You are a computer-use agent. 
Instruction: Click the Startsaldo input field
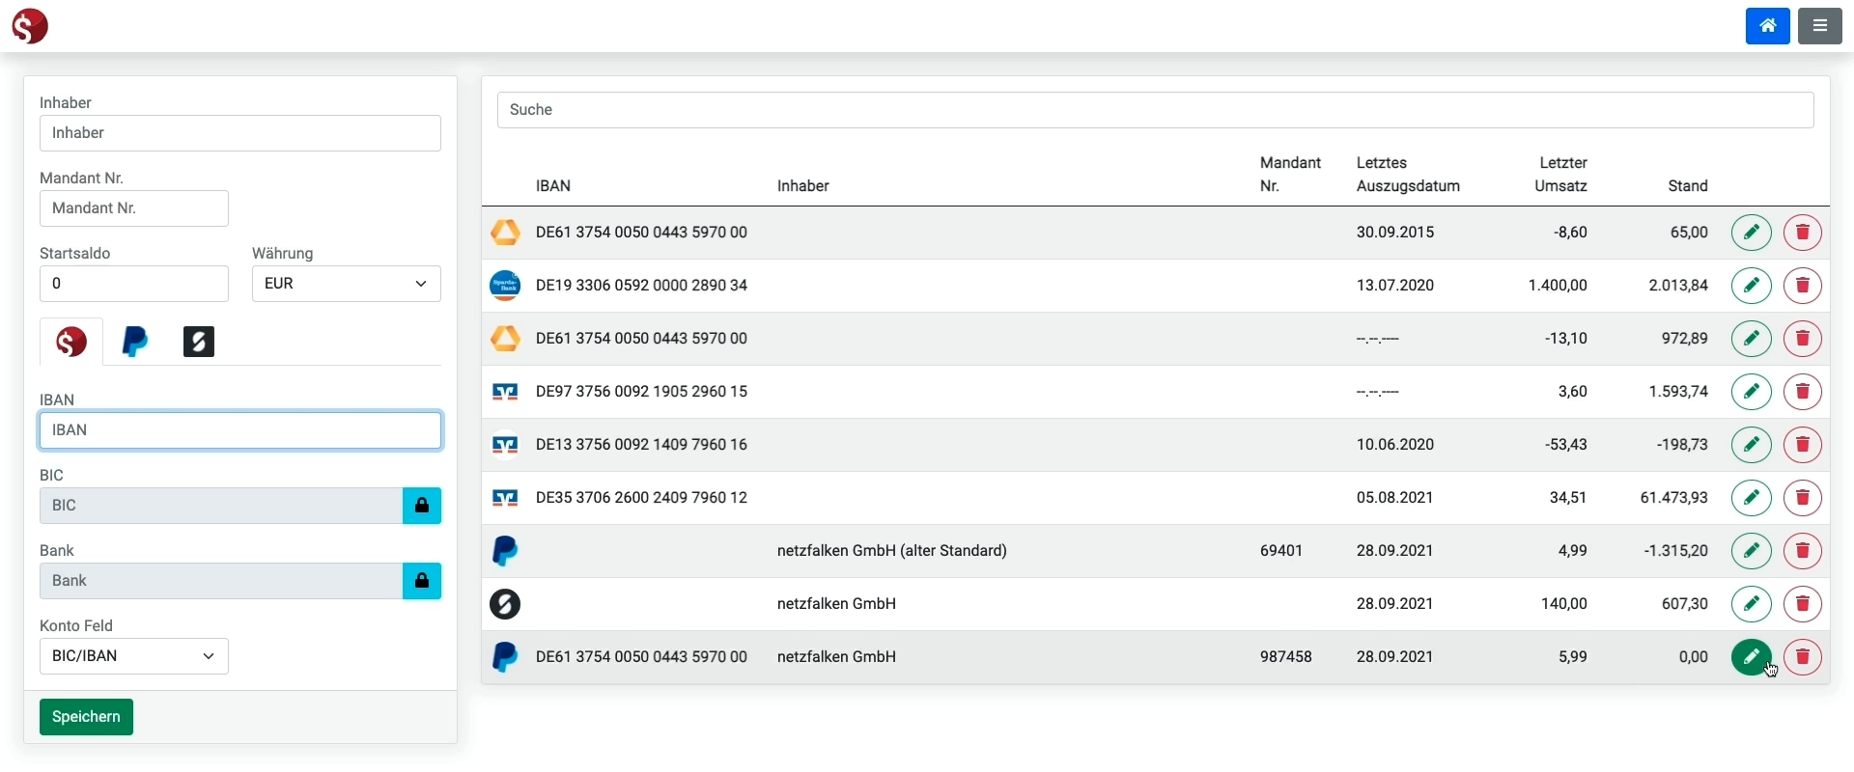click(134, 284)
